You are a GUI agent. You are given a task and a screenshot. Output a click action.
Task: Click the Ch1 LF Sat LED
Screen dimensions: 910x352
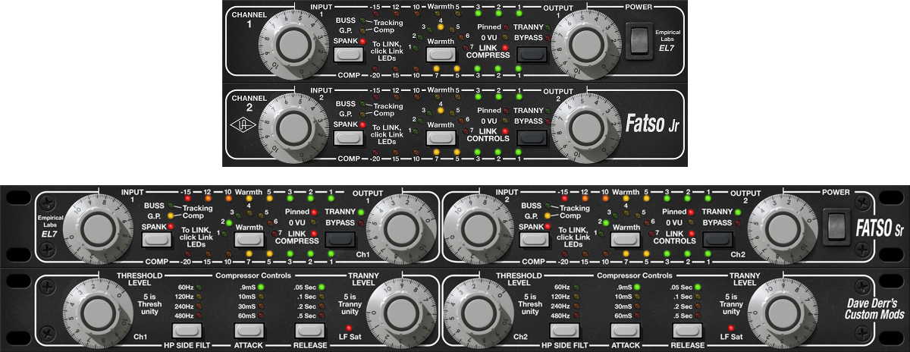pos(348,328)
